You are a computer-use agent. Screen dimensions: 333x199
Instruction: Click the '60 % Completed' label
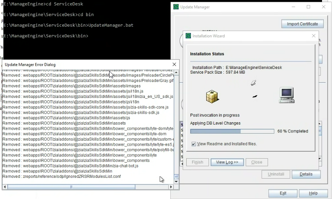pyautogui.click(x=293, y=131)
